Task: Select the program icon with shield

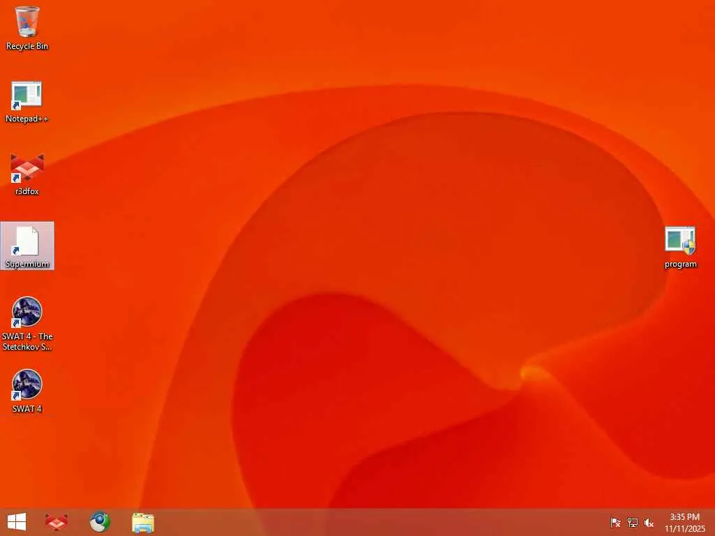Action: (x=680, y=247)
